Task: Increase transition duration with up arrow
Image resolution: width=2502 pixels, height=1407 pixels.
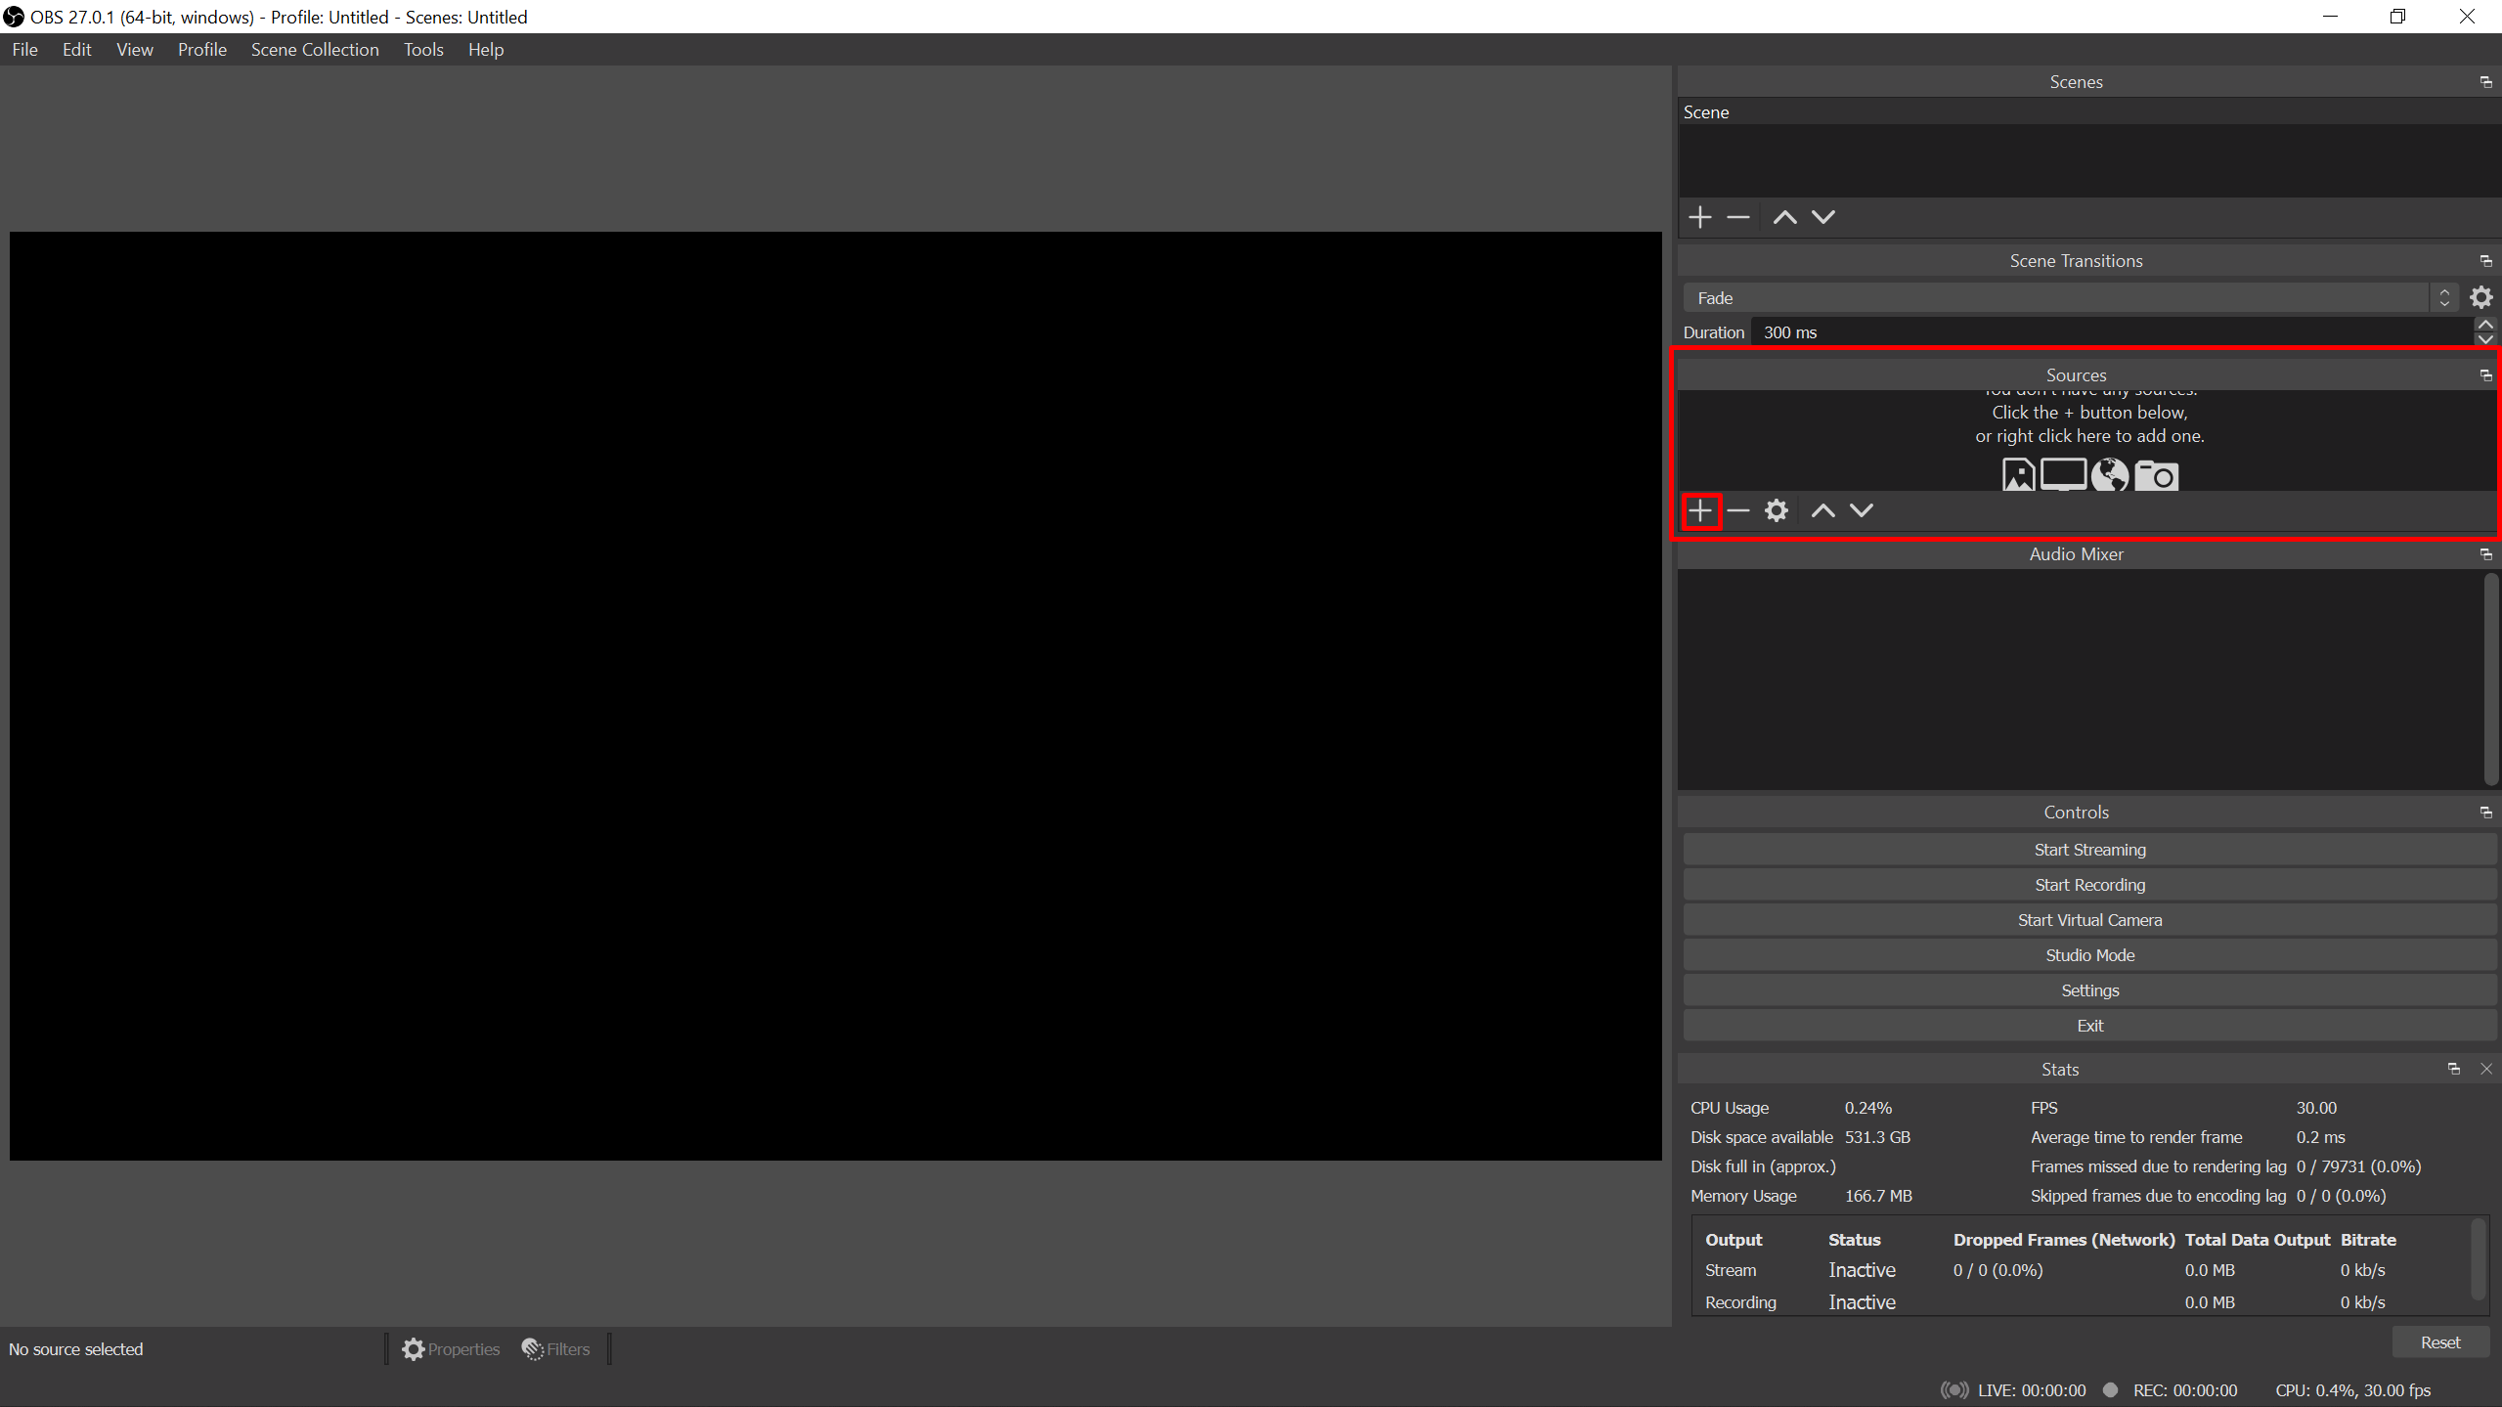Action: 2485,325
